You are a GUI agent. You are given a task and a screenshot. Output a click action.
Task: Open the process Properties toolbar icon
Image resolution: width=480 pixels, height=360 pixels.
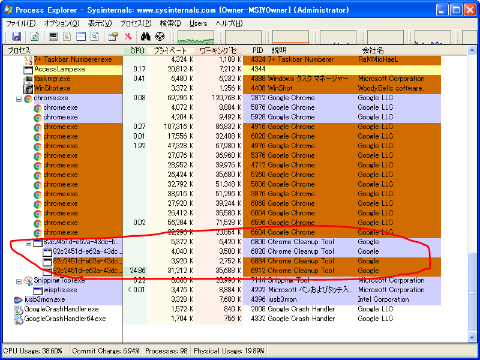pyautogui.click(x=113, y=37)
